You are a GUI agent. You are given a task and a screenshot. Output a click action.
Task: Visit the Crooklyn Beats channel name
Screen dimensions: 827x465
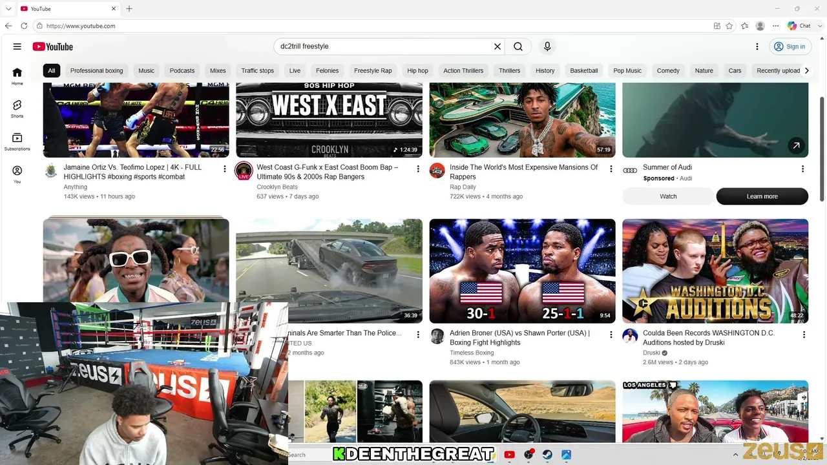click(277, 187)
